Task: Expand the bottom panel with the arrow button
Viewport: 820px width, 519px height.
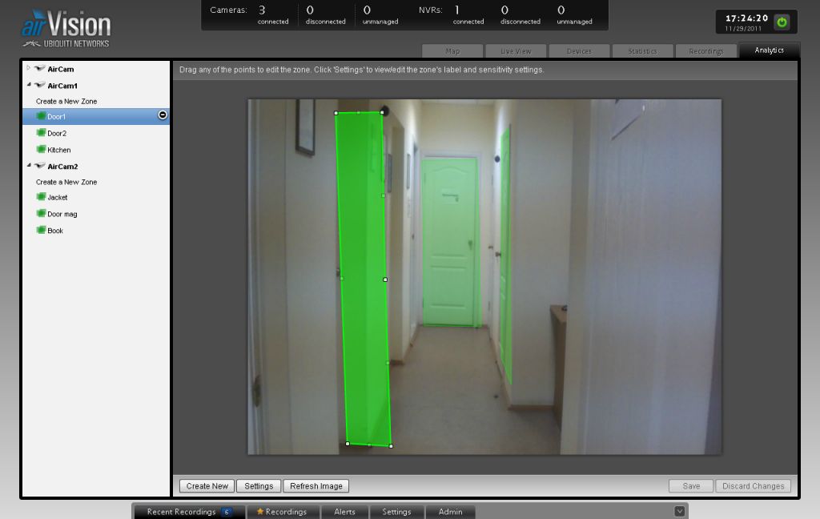Action: tap(679, 511)
